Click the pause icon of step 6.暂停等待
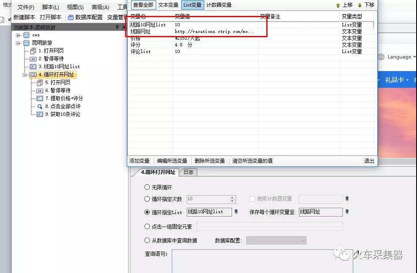This screenshot has height=273, width=417. pos(40,91)
